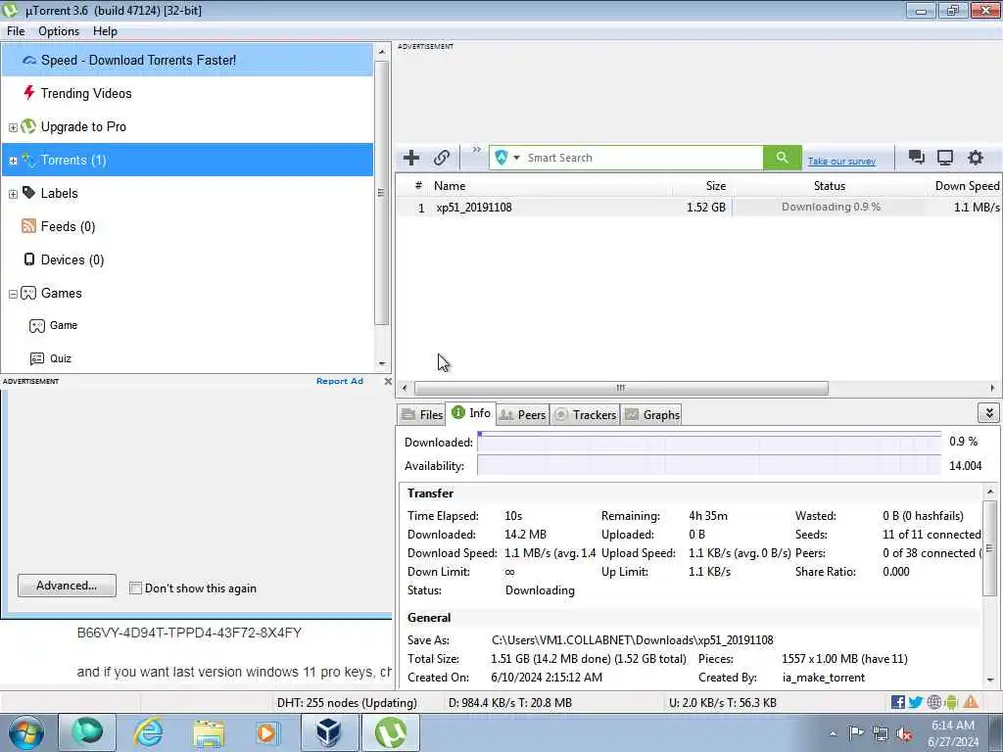Sort by the Status column header
This screenshot has height=752, width=1003.
pyautogui.click(x=829, y=186)
